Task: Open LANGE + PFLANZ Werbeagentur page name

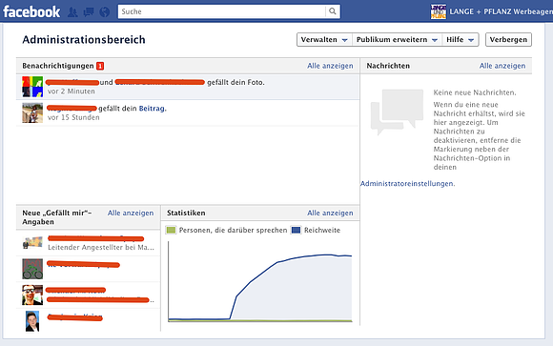Action: (501, 11)
